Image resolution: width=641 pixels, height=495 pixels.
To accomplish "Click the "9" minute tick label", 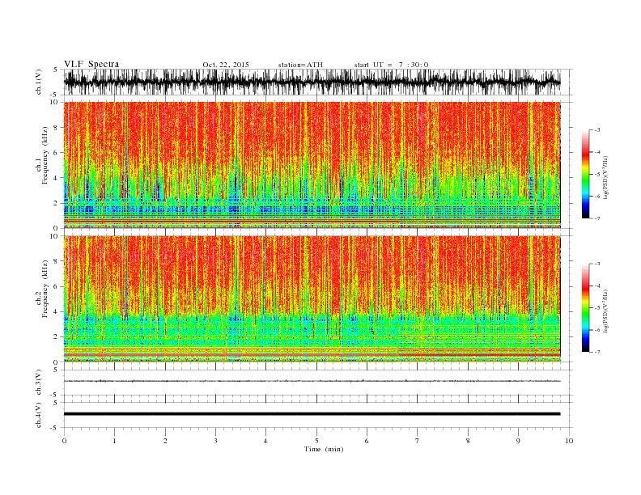I will tap(518, 441).
